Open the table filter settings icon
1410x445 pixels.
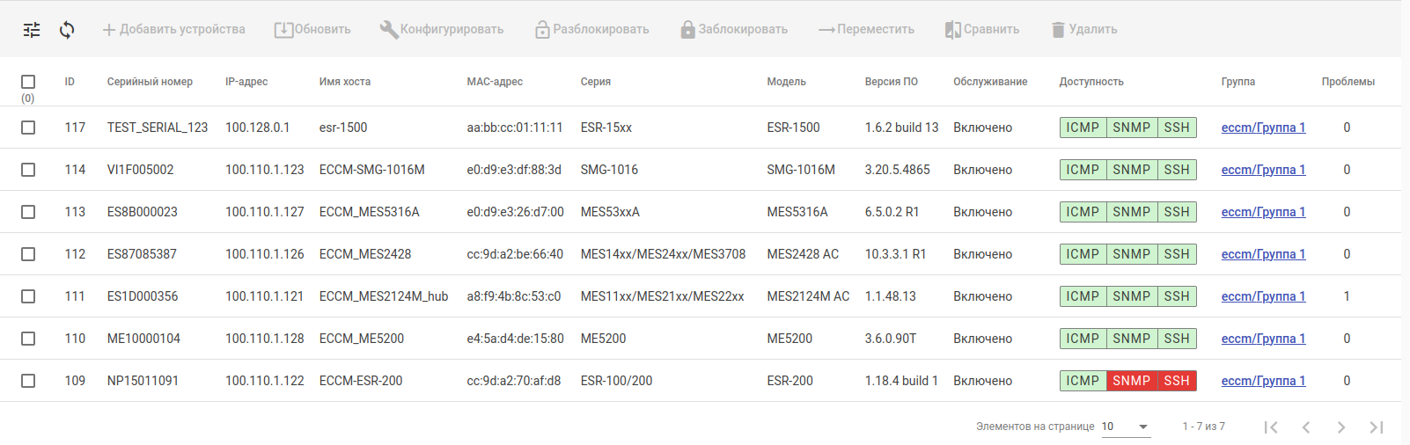pos(32,30)
